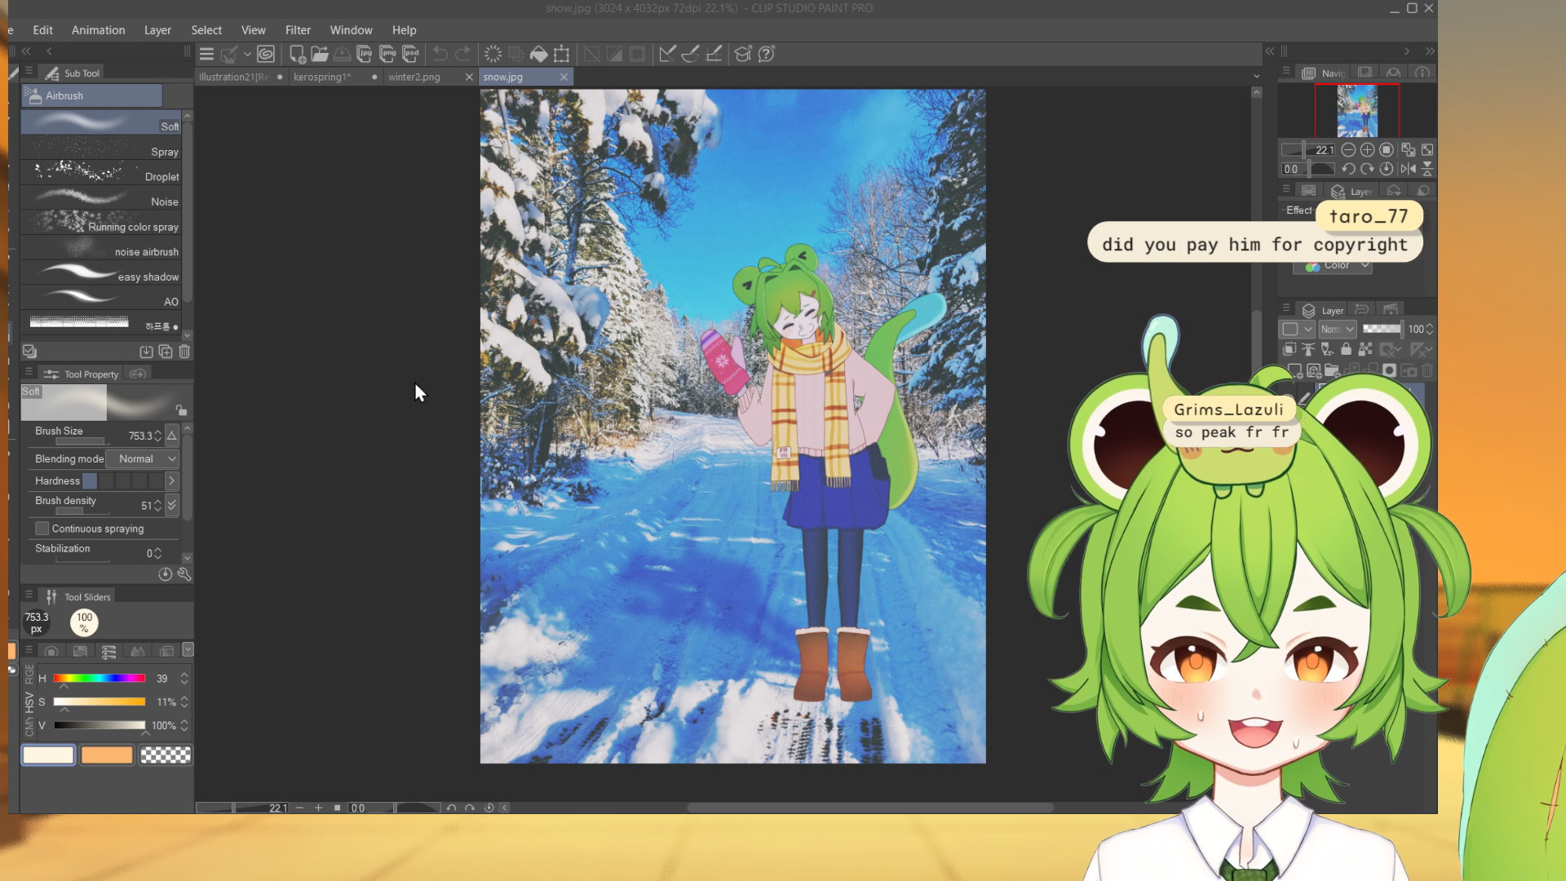Enable Continuous spraying checkbox
Viewport: 1566px width, 881px height.
(x=42, y=529)
